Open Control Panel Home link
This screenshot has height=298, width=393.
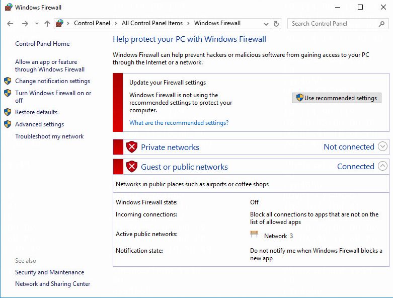click(x=42, y=44)
